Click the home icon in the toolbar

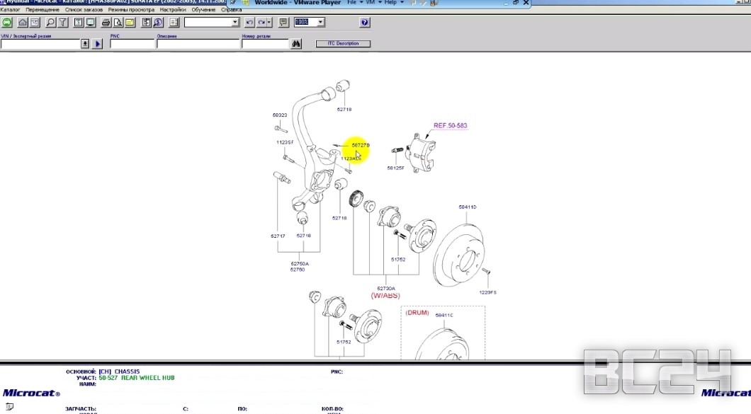pyautogui.click(x=23, y=23)
